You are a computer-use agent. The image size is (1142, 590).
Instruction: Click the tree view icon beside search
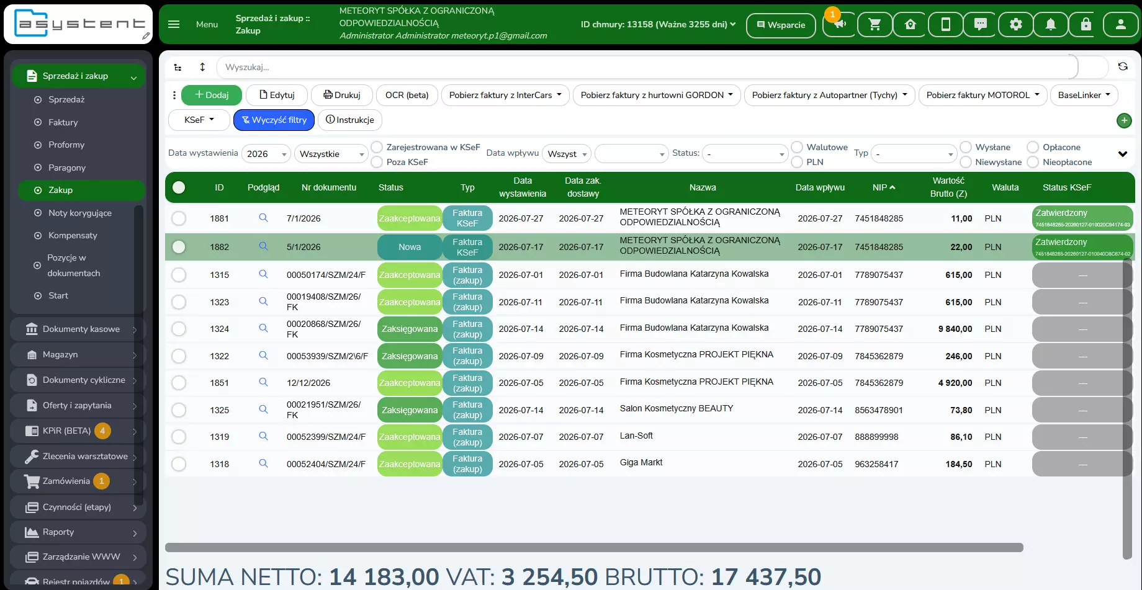click(x=178, y=67)
